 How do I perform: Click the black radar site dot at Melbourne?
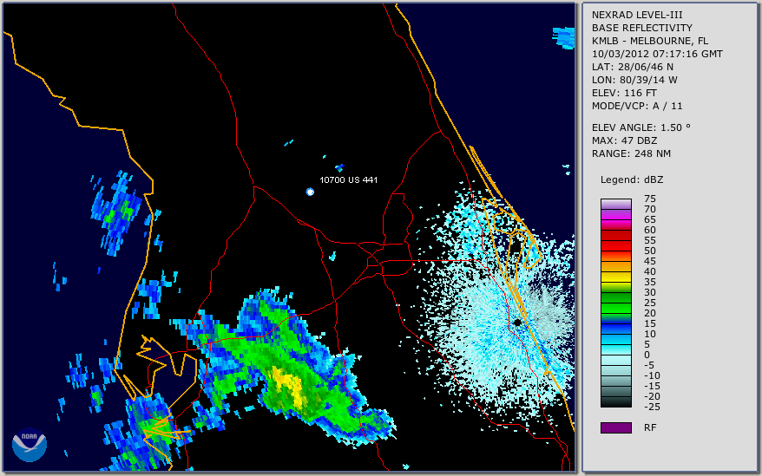point(517,322)
